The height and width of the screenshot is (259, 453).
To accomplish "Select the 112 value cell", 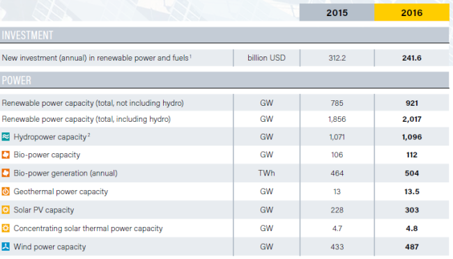I will [412, 155].
